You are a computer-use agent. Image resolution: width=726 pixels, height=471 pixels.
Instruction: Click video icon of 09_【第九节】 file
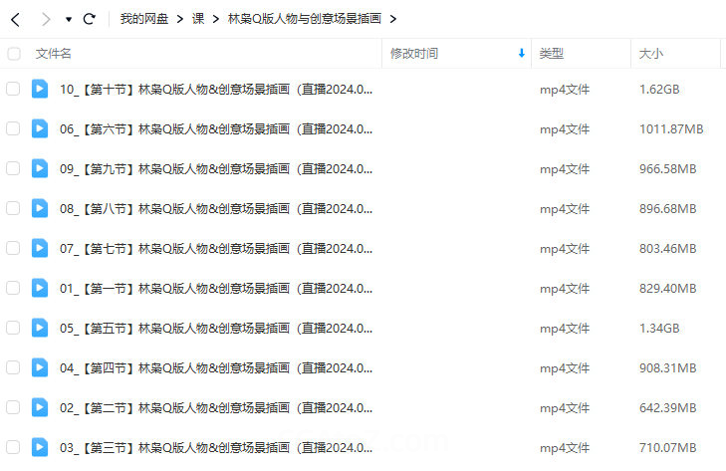click(x=40, y=168)
